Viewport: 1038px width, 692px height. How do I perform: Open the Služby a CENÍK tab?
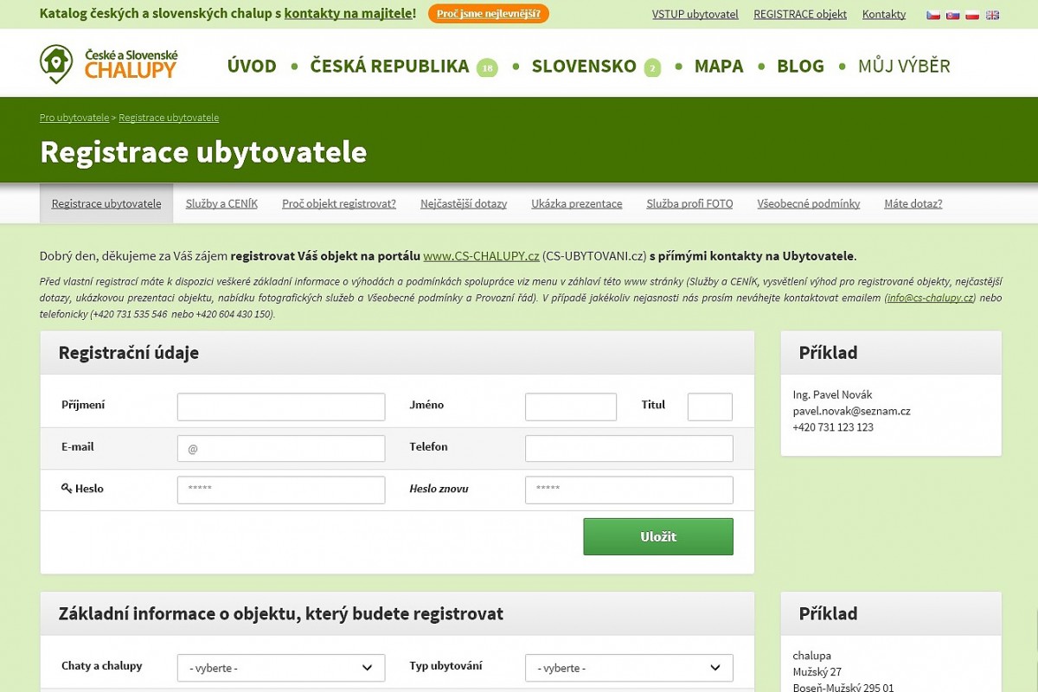click(221, 204)
